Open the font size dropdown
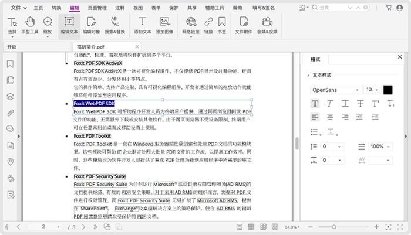This screenshot has height=235, width=411. (372, 90)
